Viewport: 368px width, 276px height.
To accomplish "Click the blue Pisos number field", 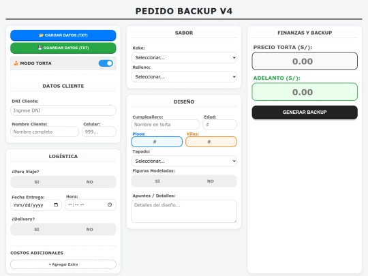I will (x=157, y=142).
